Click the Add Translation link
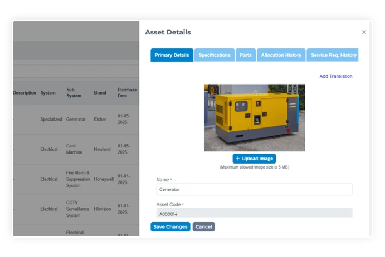The image size is (385, 257). 335,76
